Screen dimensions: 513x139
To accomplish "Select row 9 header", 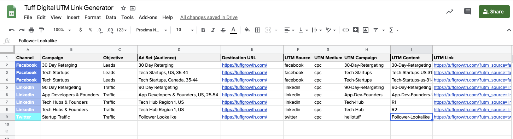I will click(x=7, y=117).
